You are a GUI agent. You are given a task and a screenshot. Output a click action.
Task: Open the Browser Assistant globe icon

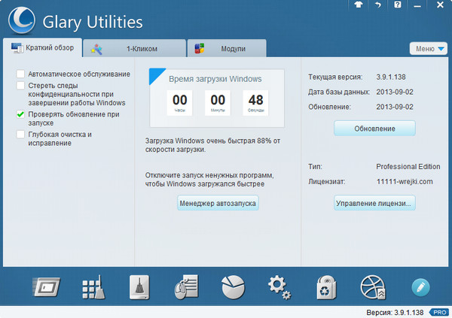click(373, 287)
